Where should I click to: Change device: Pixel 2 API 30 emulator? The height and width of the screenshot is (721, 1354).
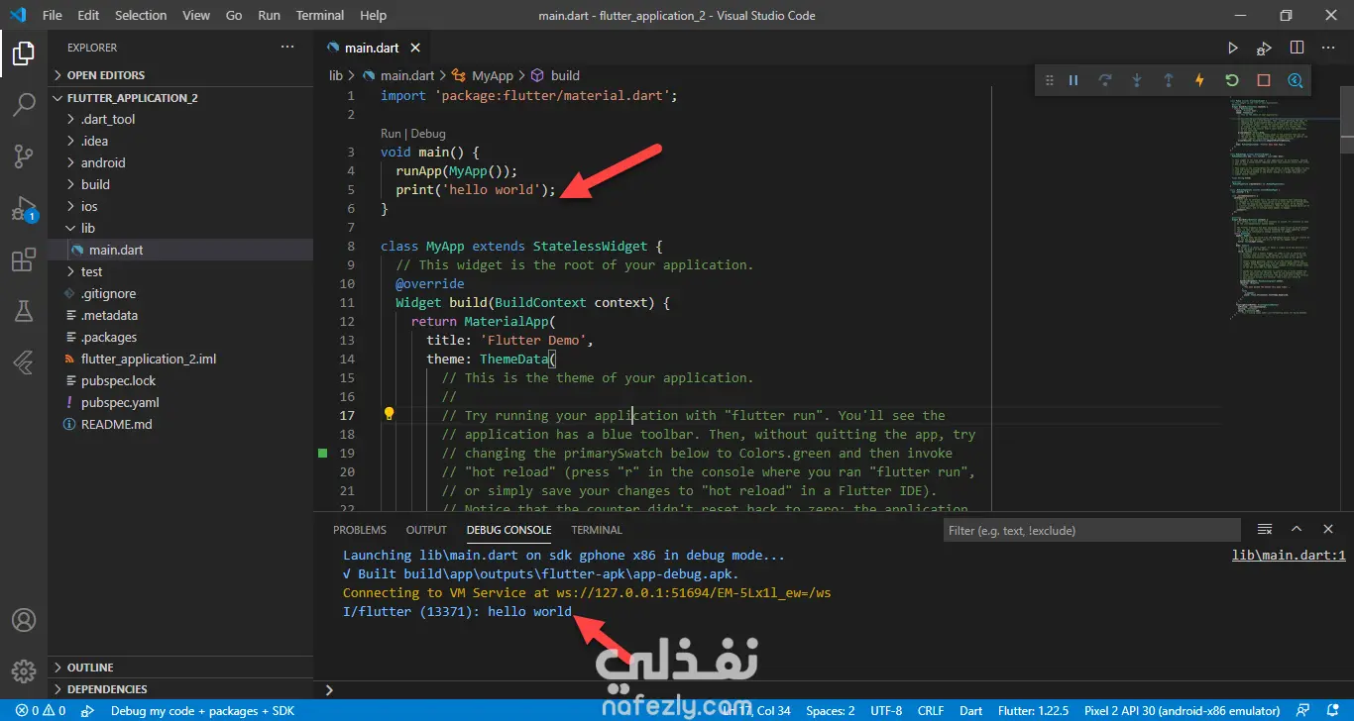click(x=1183, y=711)
